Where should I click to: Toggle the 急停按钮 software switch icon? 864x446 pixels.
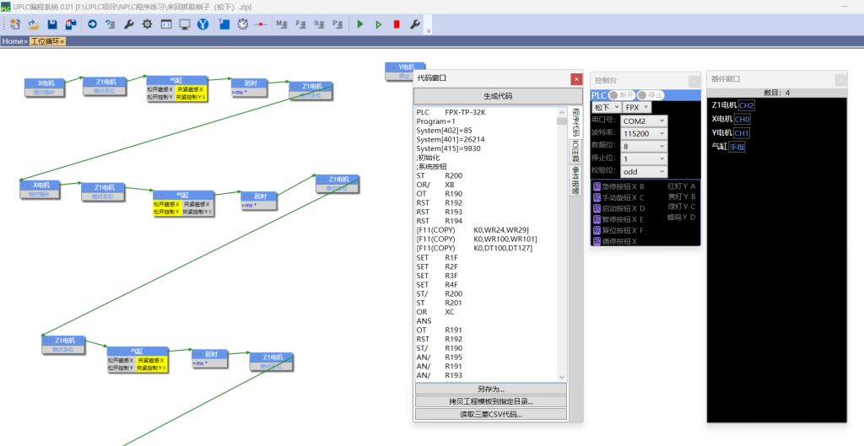click(x=597, y=186)
